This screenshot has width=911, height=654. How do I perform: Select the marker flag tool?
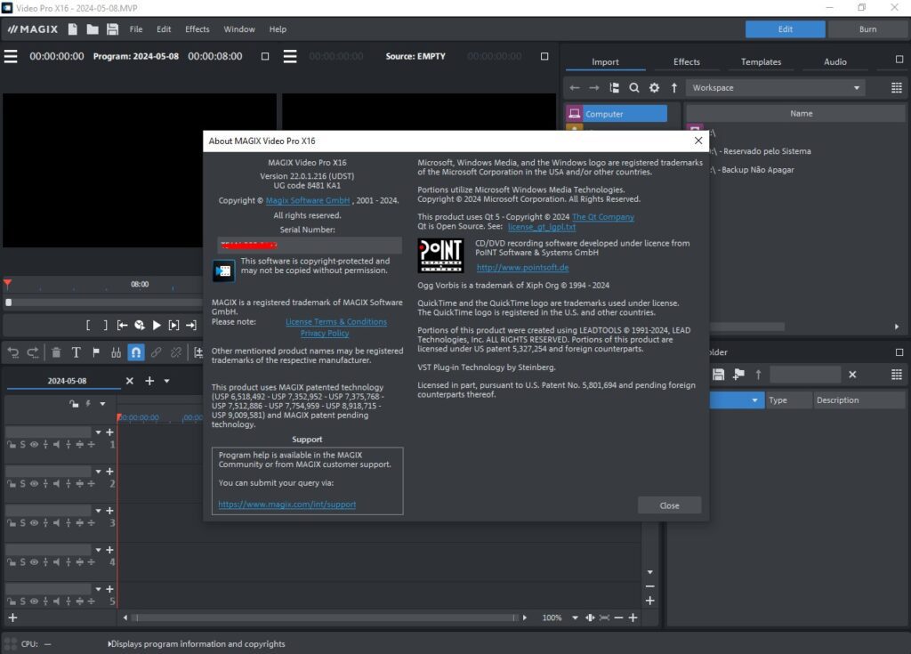coord(96,352)
